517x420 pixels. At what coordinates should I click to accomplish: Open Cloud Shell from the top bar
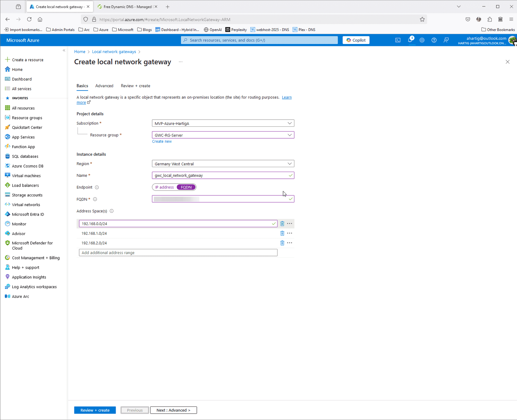397,40
